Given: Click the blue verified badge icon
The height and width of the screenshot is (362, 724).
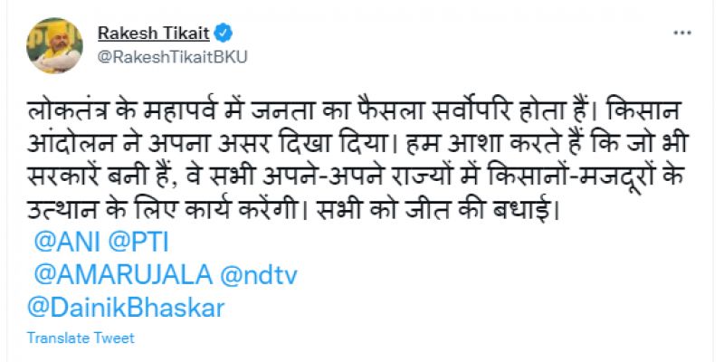Looking at the screenshot, I should point(224,33).
